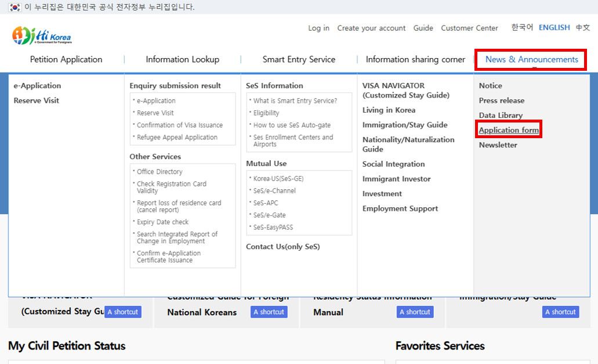Open Check Registration Card Validity
Screen dimensions: 598x364
171,187
